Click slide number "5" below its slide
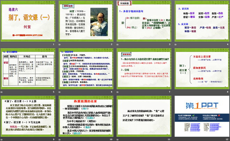The height and width of the screenshot is (141, 230). coord(54,92)
